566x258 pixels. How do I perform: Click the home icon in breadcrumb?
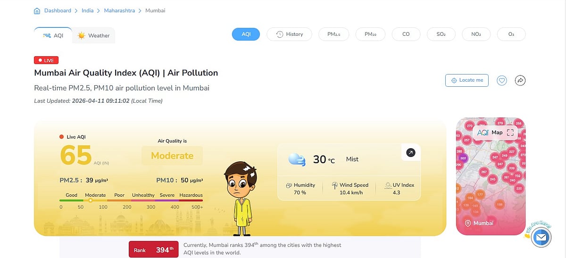click(37, 10)
